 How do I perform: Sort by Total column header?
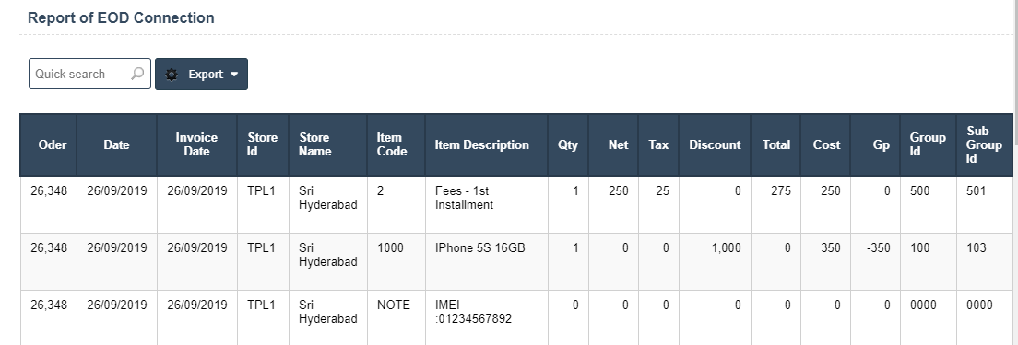(775, 145)
